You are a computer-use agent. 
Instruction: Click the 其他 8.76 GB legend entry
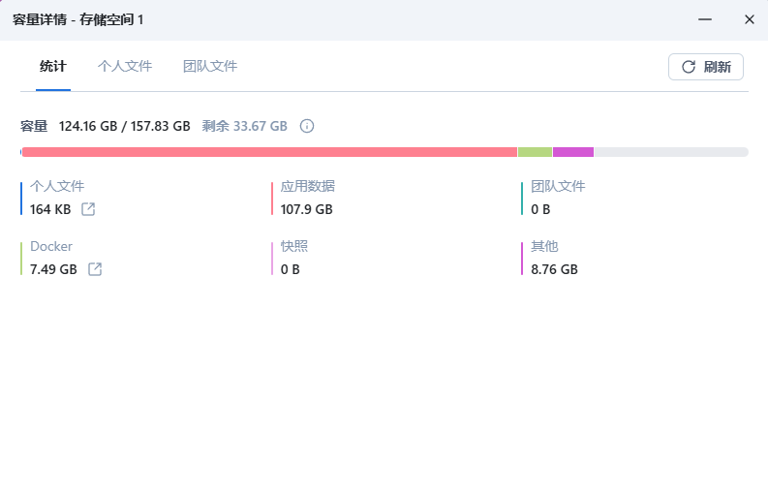tap(554, 258)
